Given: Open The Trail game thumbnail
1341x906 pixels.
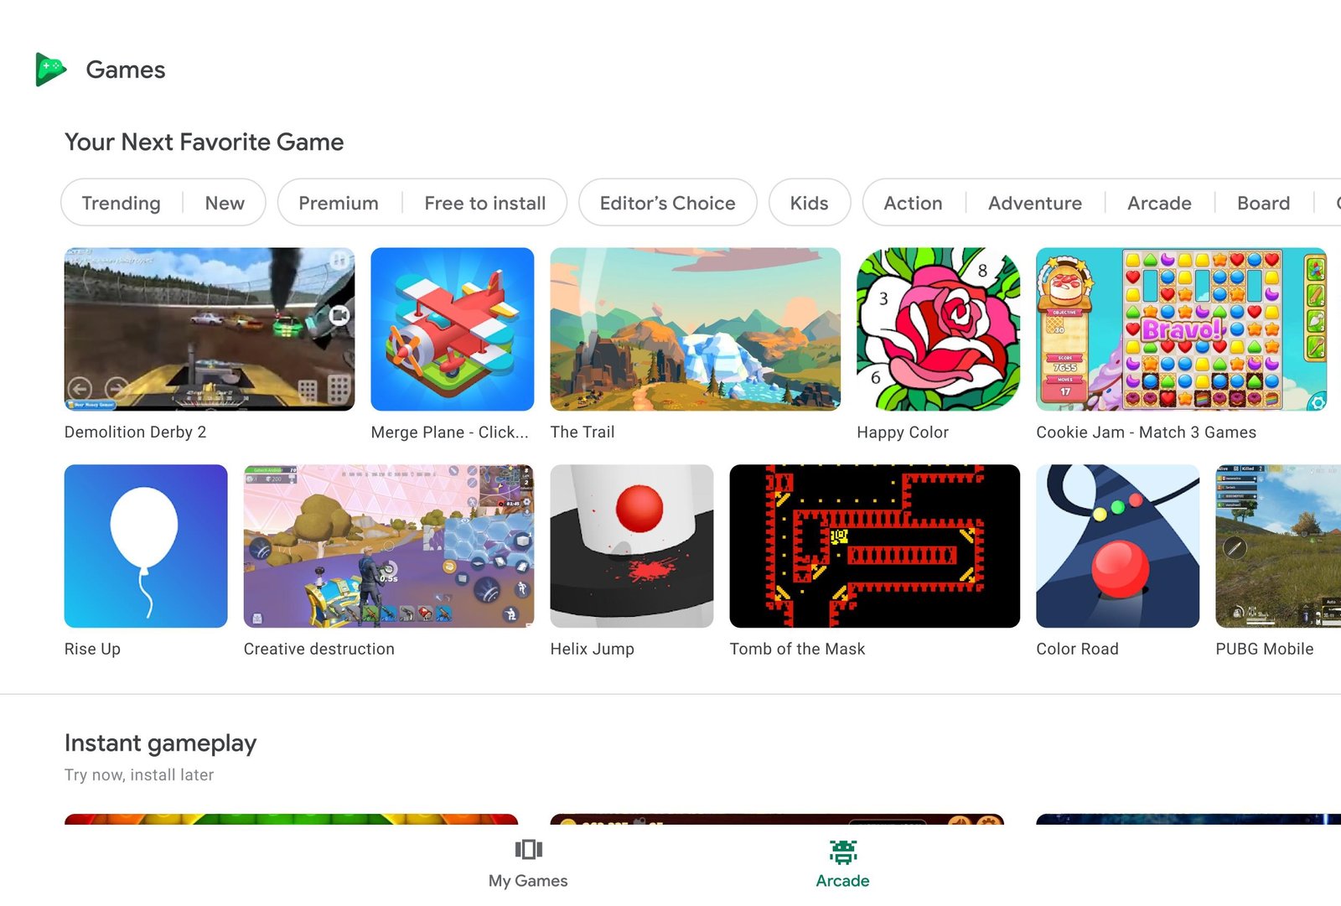Looking at the screenshot, I should tap(696, 329).
